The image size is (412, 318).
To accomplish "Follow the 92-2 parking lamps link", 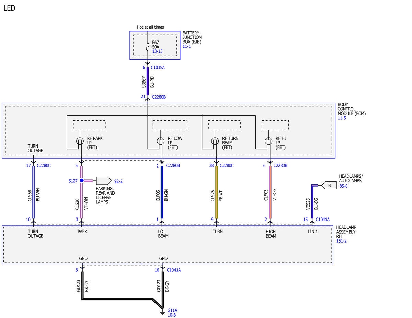I will click(x=119, y=180).
